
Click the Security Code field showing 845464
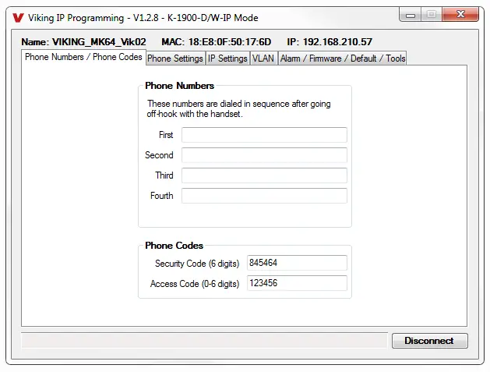coord(297,263)
